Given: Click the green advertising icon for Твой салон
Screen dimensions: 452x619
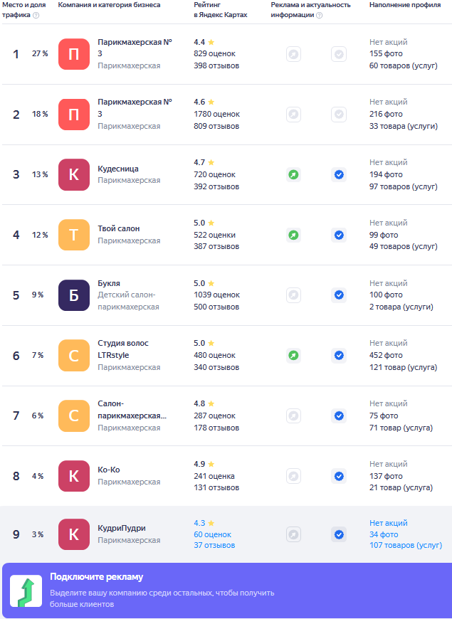Looking at the screenshot, I should point(293,236).
